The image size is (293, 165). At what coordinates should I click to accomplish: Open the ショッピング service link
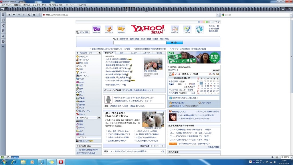pos(84,56)
